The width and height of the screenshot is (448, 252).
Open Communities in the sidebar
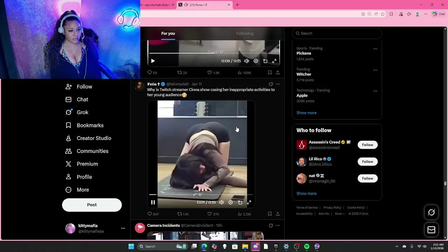click(x=87, y=151)
